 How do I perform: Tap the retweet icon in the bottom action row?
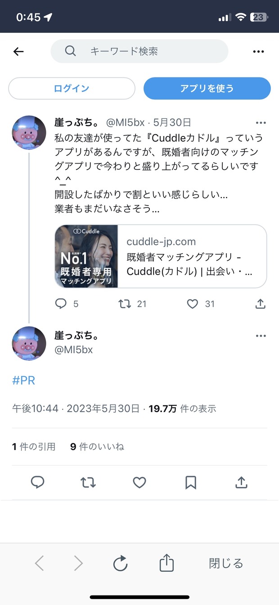tap(88, 483)
